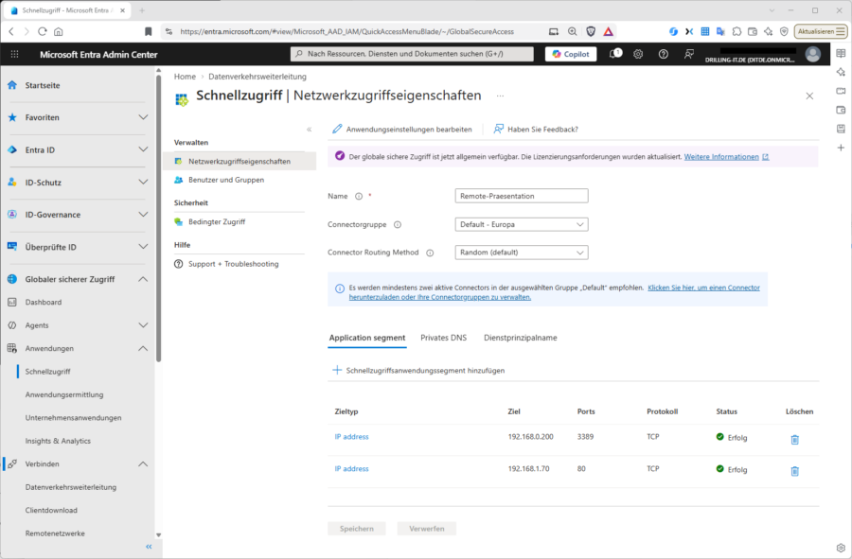Click the browser zoom magnifier icon
The width and height of the screenshot is (852, 559).
[572, 31]
